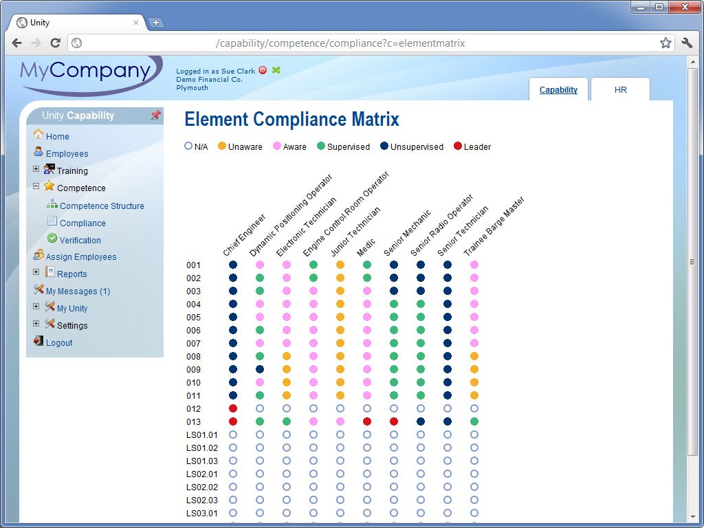
Task: Close the Unity browser tab
Action: pos(135,23)
